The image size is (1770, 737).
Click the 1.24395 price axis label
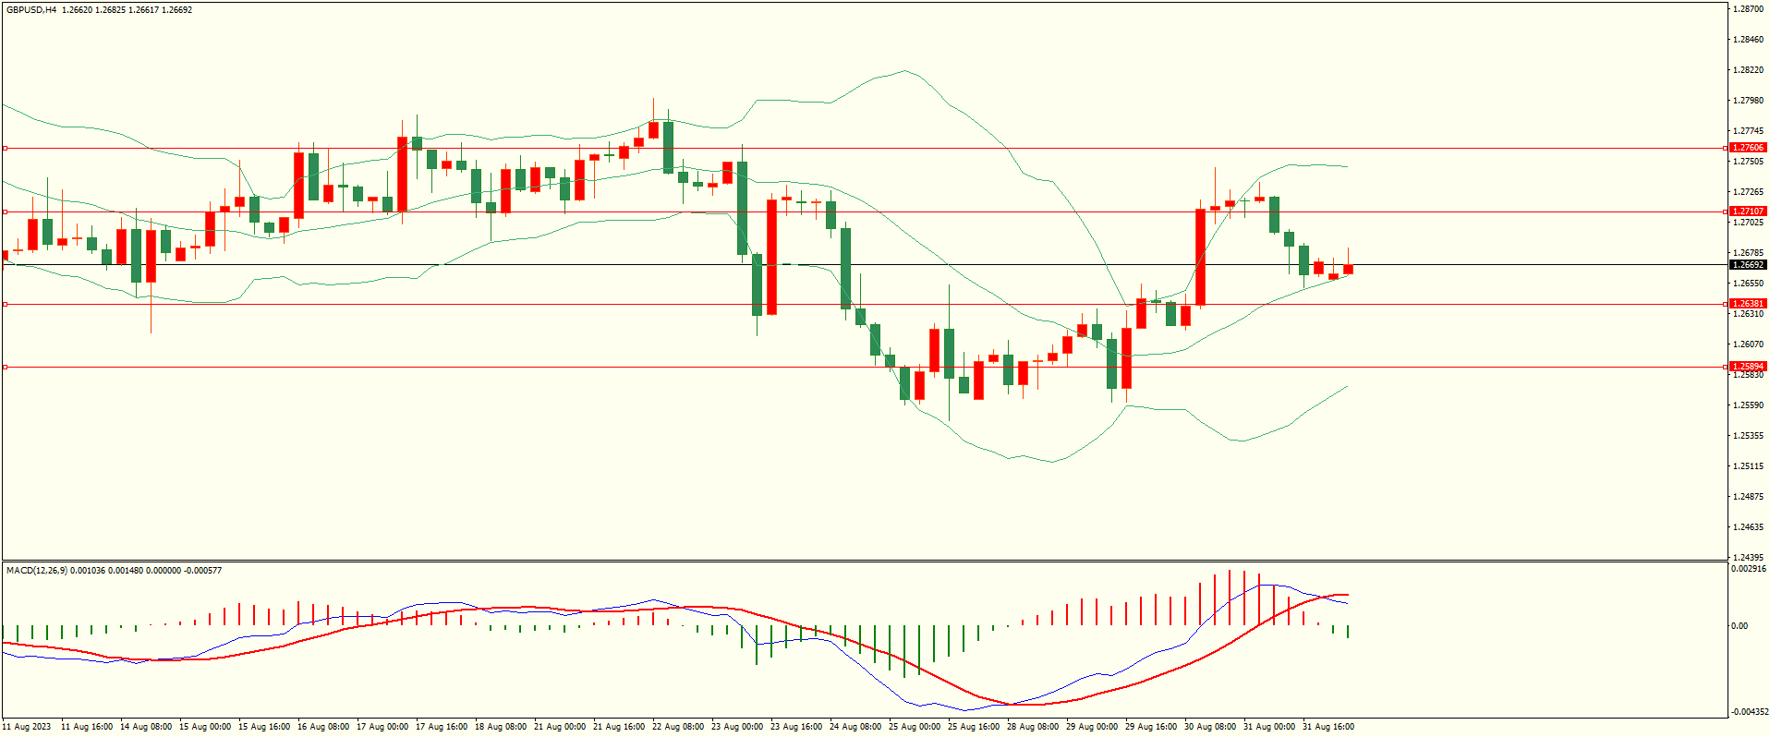click(x=1749, y=558)
